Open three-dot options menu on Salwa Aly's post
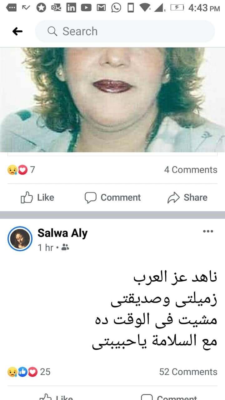 [x=208, y=231]
